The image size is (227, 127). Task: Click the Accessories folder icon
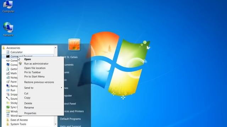coord(4,48)
